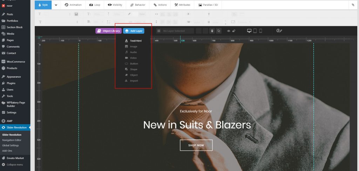Switch to the Visibility tab
This screenshot has width=359, height=171.
115,5
